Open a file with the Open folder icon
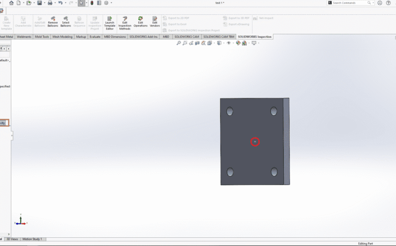Screen dimensions: 396x246 [x=29, y=3]
